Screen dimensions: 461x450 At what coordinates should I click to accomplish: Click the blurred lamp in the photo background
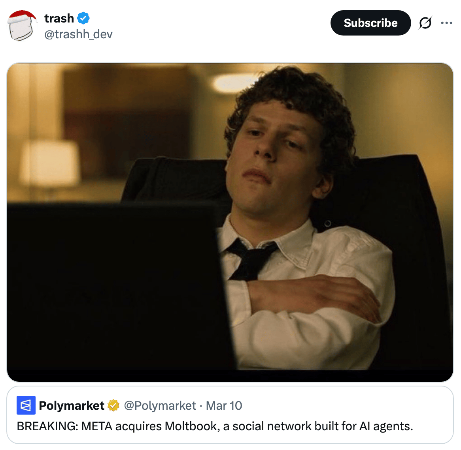[x=50, y=163]
